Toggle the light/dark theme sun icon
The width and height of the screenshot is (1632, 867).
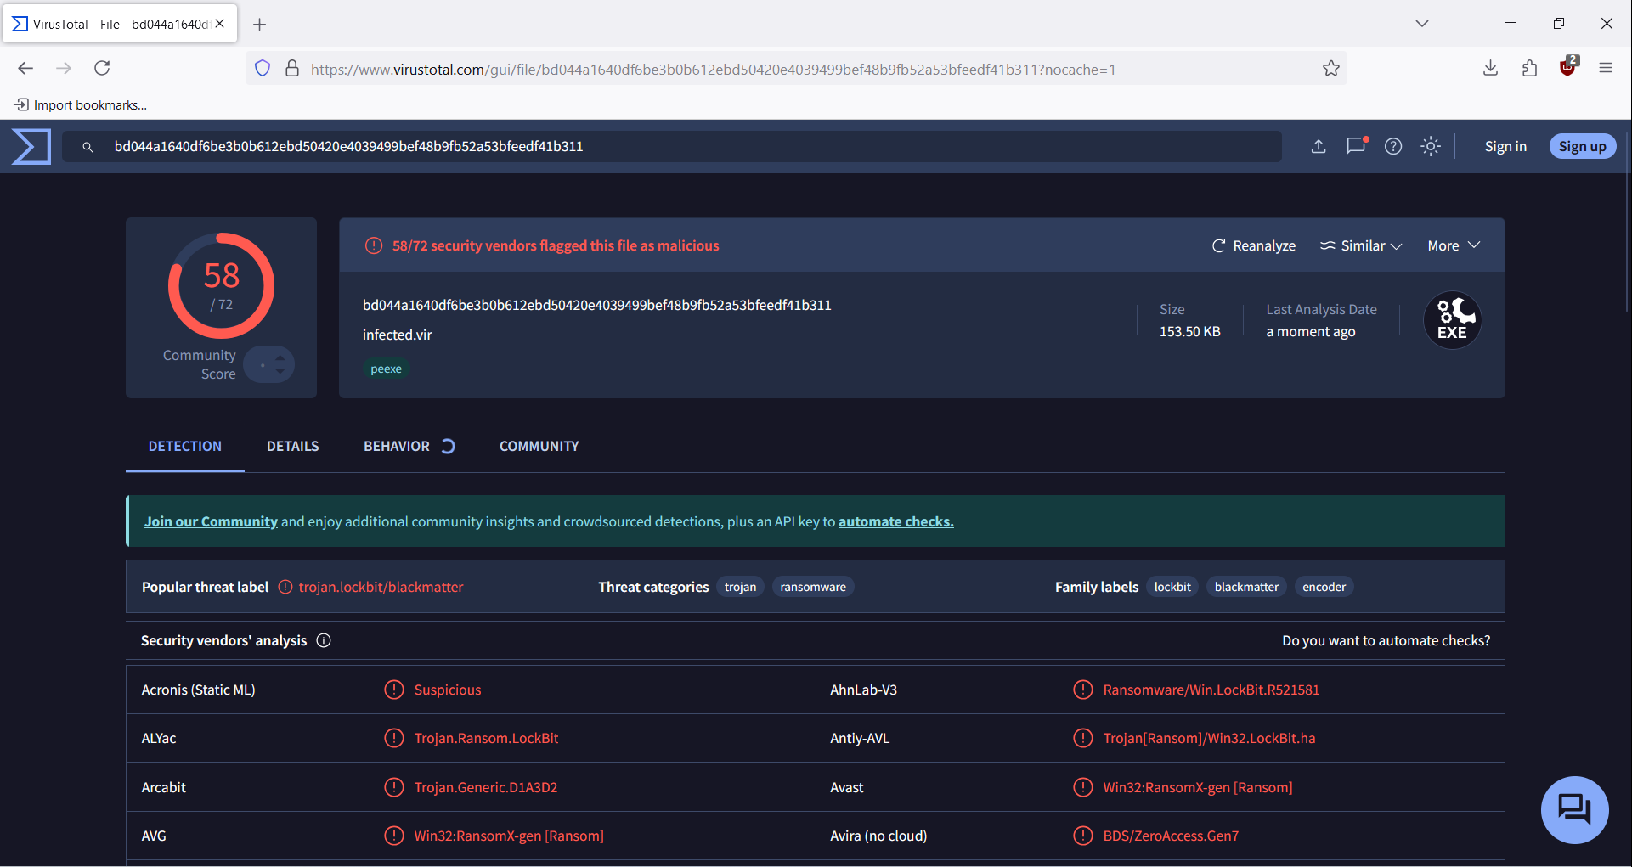point(1431,146)
